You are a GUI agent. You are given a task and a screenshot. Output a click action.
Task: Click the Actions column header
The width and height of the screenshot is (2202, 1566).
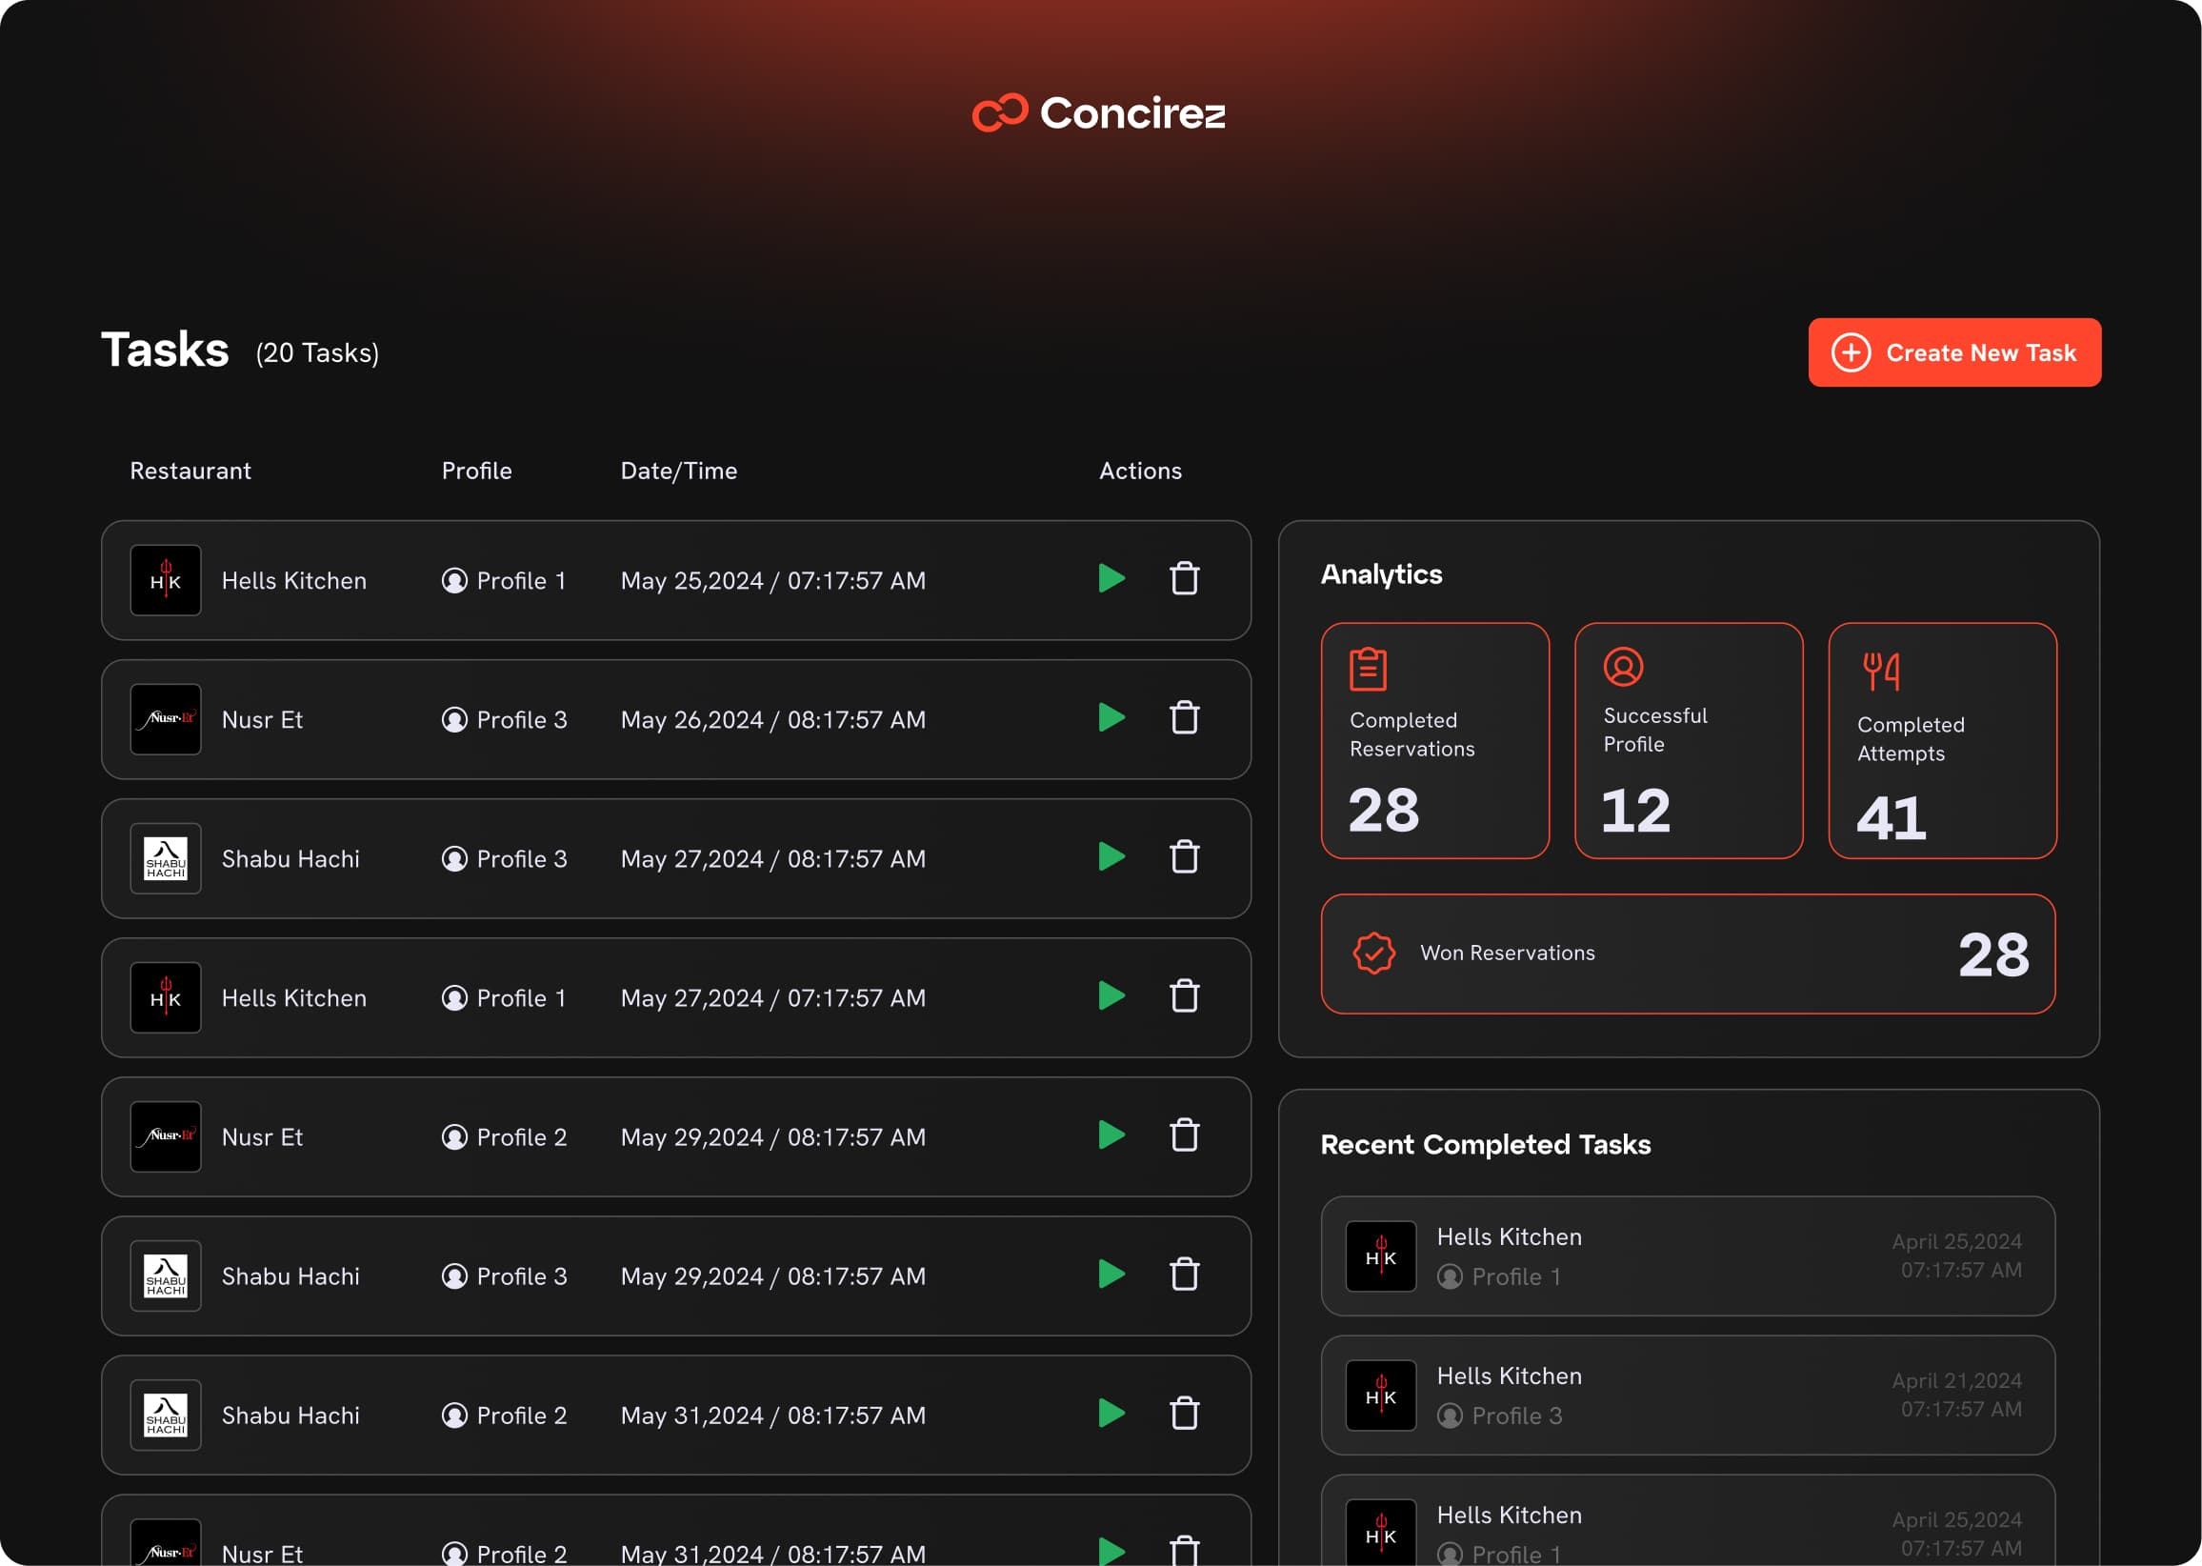point(1141,471)
